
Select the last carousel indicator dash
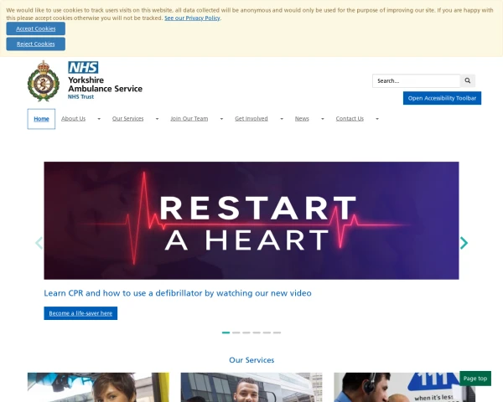tap(277, 332)
